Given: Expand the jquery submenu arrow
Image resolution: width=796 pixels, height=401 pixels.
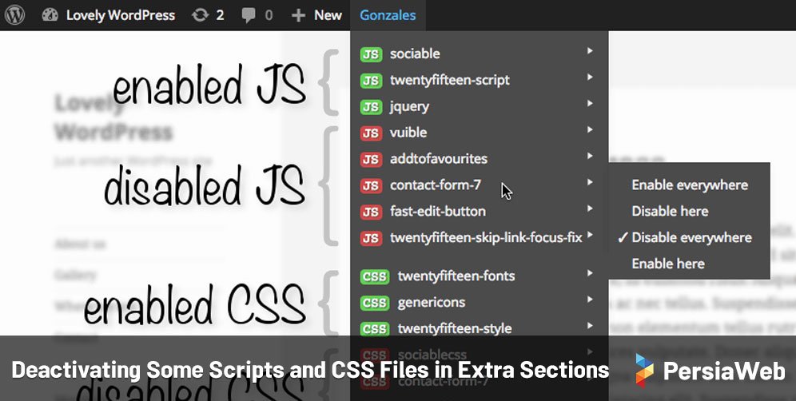Looking at the screenshot, I should 590,104.
